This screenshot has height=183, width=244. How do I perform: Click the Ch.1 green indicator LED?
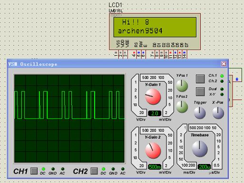pos(222,76)
